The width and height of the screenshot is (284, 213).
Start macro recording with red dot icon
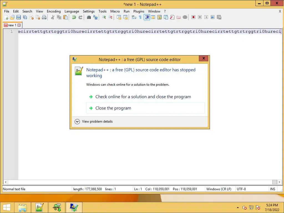[x=193, y=17]
